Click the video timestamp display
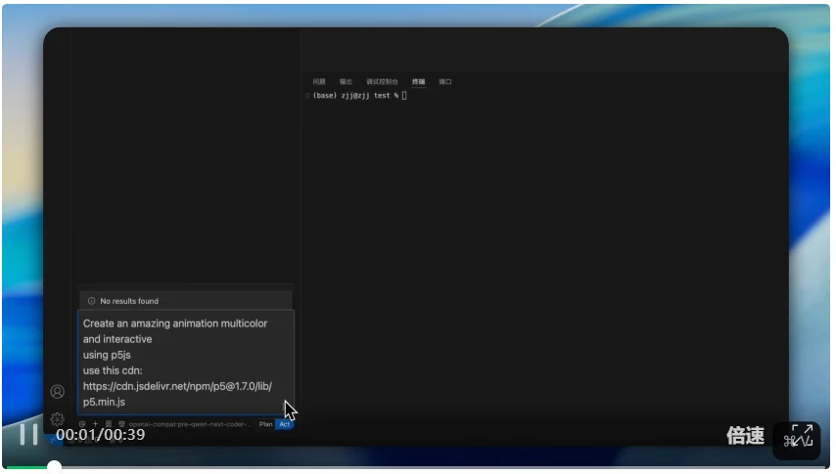Viewport: 836px width, 474px height. (100, 434)
